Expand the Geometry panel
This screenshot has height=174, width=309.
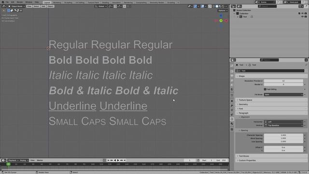pyautogui.click(x=271, y=104)
